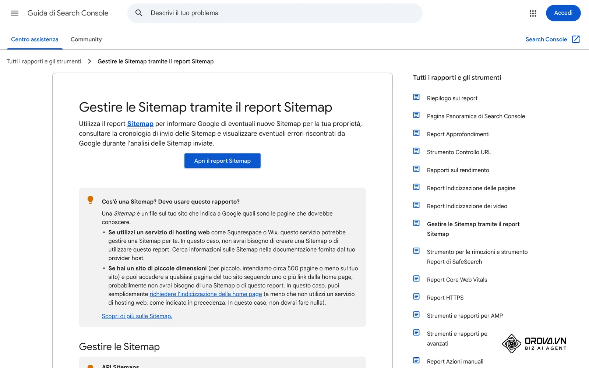Click the Guida di Search Console title

tap(68, 13)
